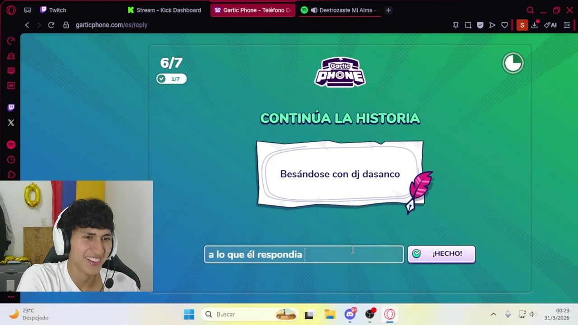The image size is (578, 325).
Task: Reload the Gartic Phone page
Action: 51,25
